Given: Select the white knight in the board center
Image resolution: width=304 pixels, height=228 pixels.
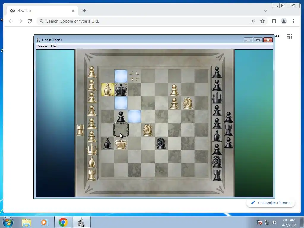Looking at the screenshot, I should click(x=148, y=130).
